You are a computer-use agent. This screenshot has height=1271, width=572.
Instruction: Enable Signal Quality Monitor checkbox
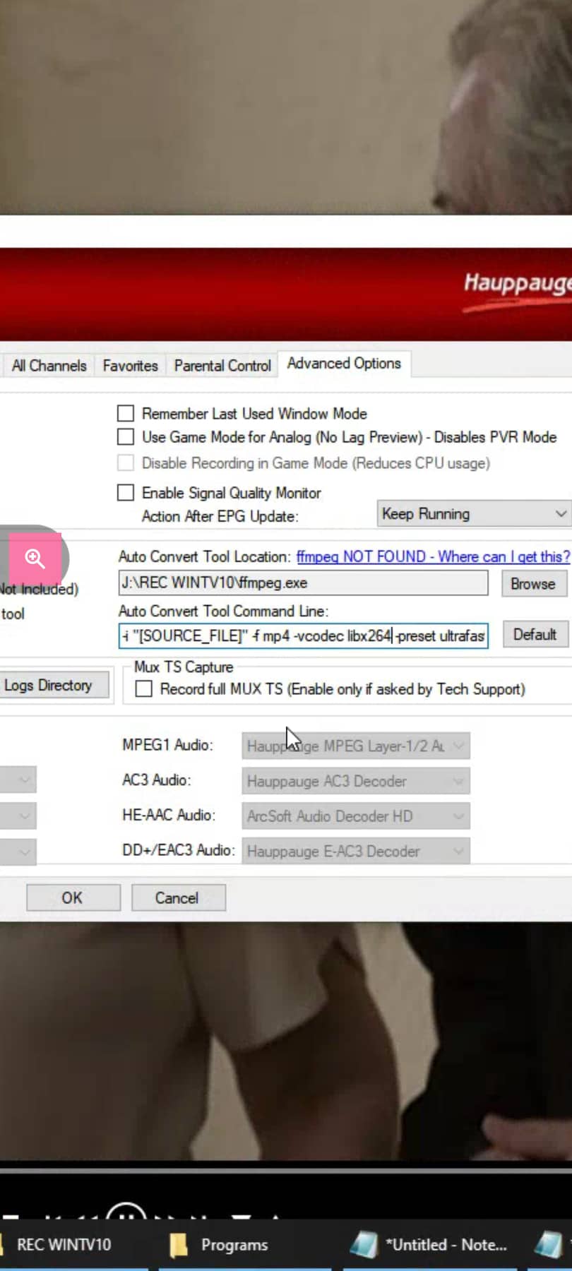coord(126,493)
